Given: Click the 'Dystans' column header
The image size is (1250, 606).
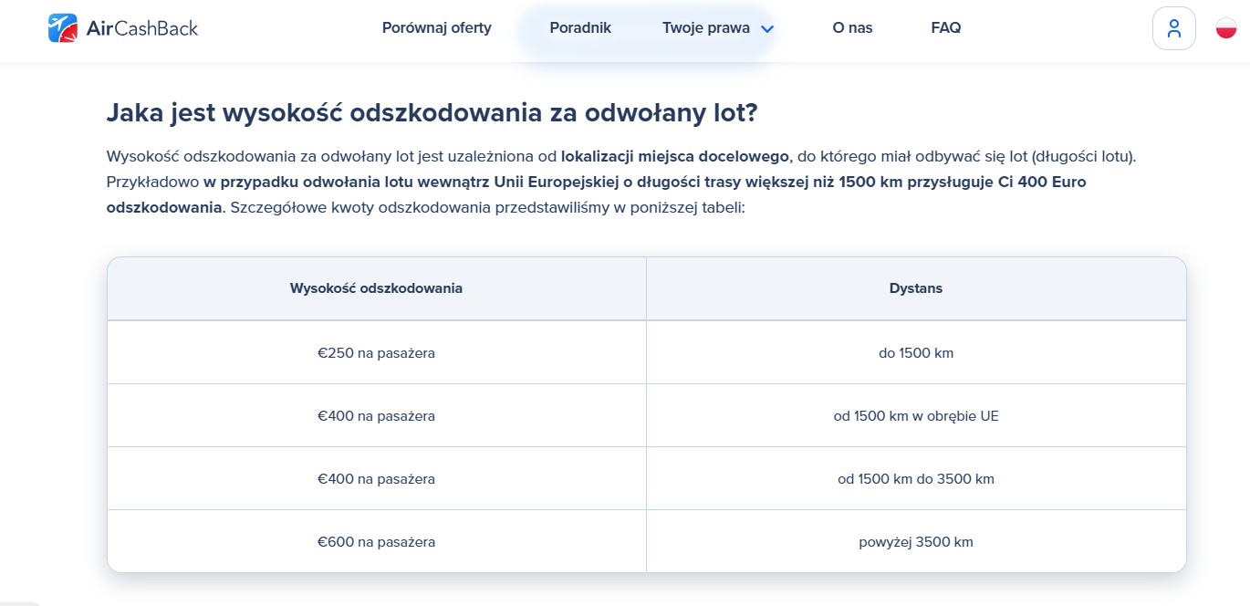Looking at the screenshot, I should [x=916, y=288].
